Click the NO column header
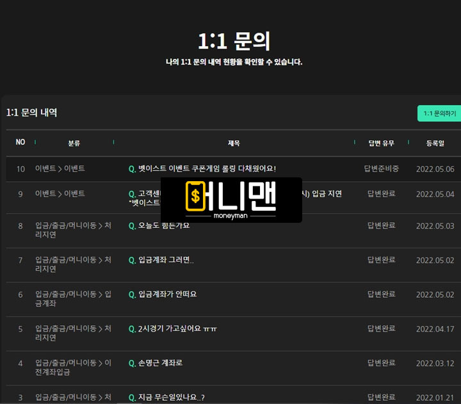This screenshot has height=404, width=461. 20,142
